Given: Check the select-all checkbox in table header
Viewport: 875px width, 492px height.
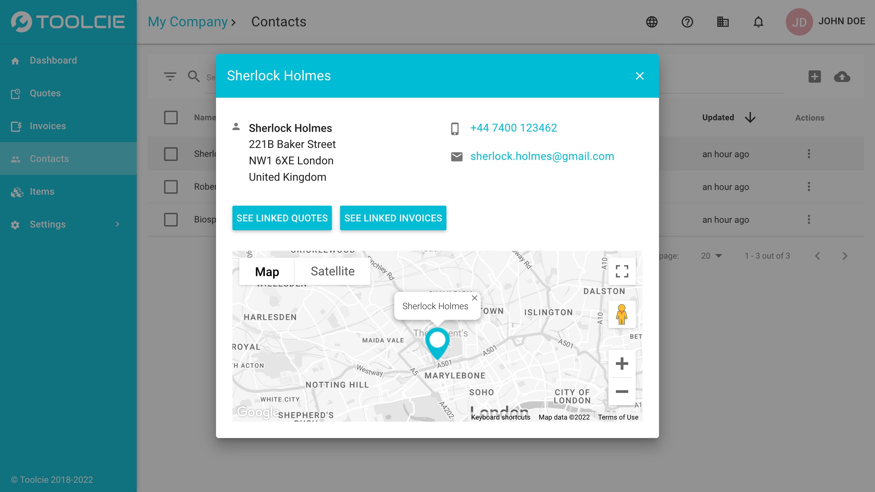Looking at the screenshot, I should (171, 118).
